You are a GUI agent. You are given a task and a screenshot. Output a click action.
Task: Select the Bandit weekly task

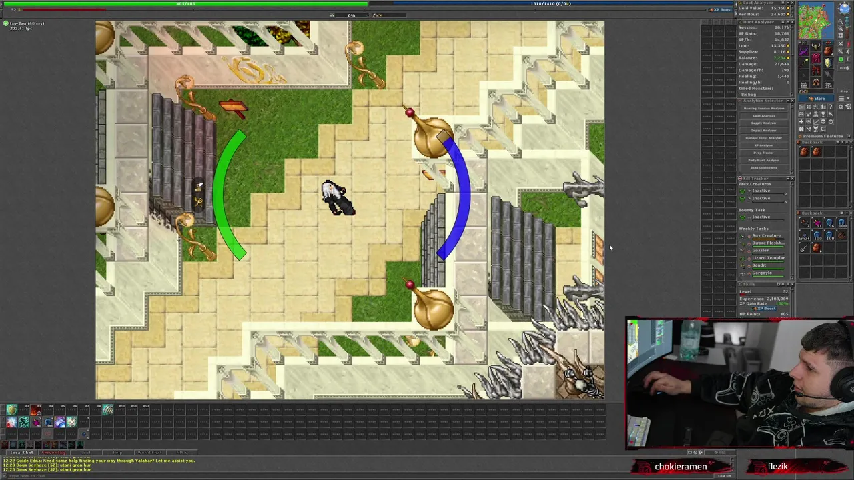coord(759,265)
